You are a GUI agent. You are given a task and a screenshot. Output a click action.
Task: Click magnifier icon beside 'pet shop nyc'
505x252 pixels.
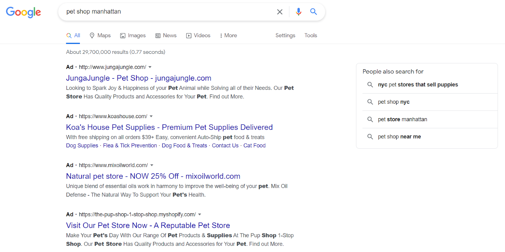(370, 102)
